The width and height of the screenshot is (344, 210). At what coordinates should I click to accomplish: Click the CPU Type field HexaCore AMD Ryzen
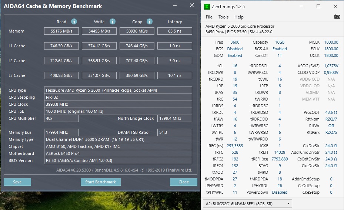click(x=118, y=90)
